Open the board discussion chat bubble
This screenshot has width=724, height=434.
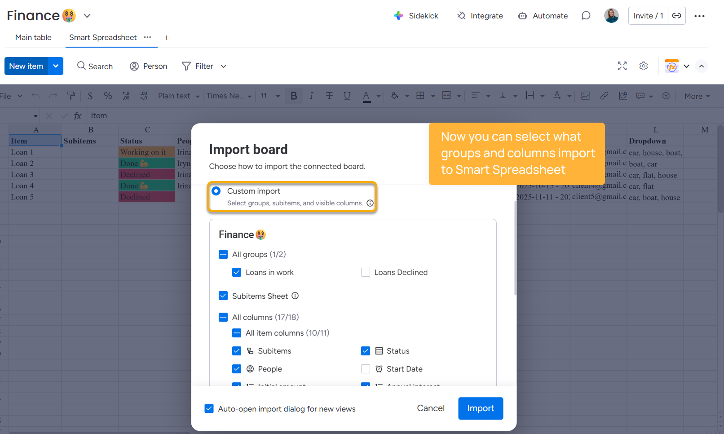click(x=586, y=16)
